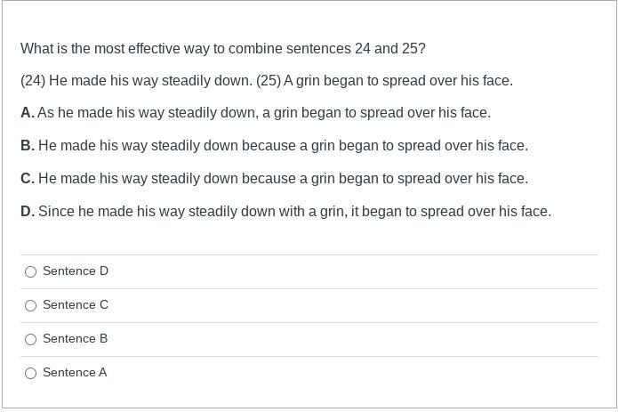Click the 'Sentence B' answer label
Screen dimensions: 618x412
[75, 339]
